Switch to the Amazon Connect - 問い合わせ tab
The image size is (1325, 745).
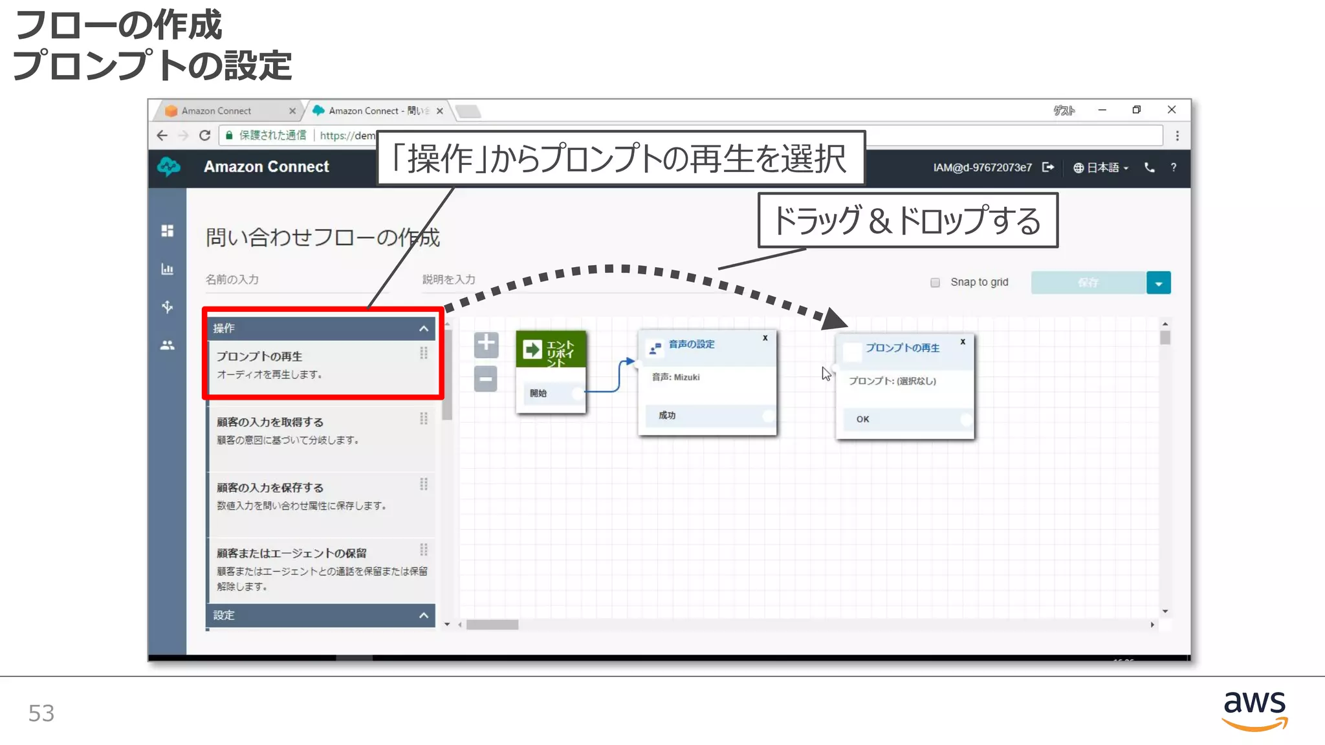[378, 111]
